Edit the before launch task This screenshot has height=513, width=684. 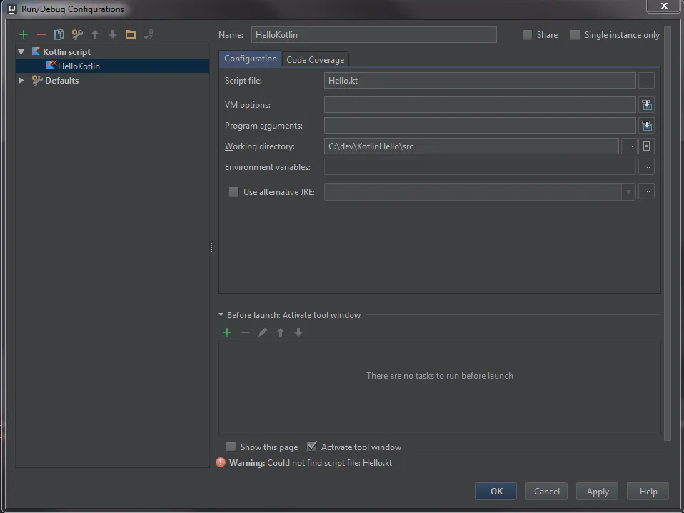263,333
